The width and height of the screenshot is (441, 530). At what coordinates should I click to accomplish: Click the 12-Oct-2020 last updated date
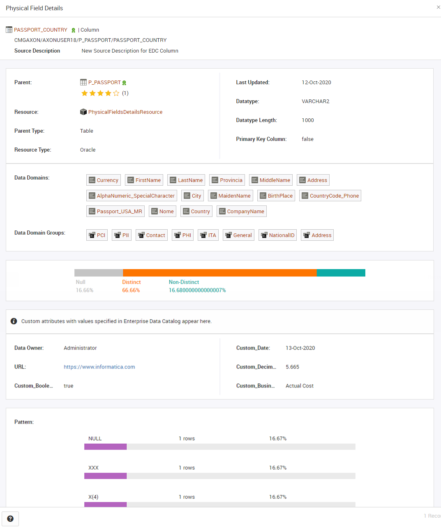coord(316,83)
